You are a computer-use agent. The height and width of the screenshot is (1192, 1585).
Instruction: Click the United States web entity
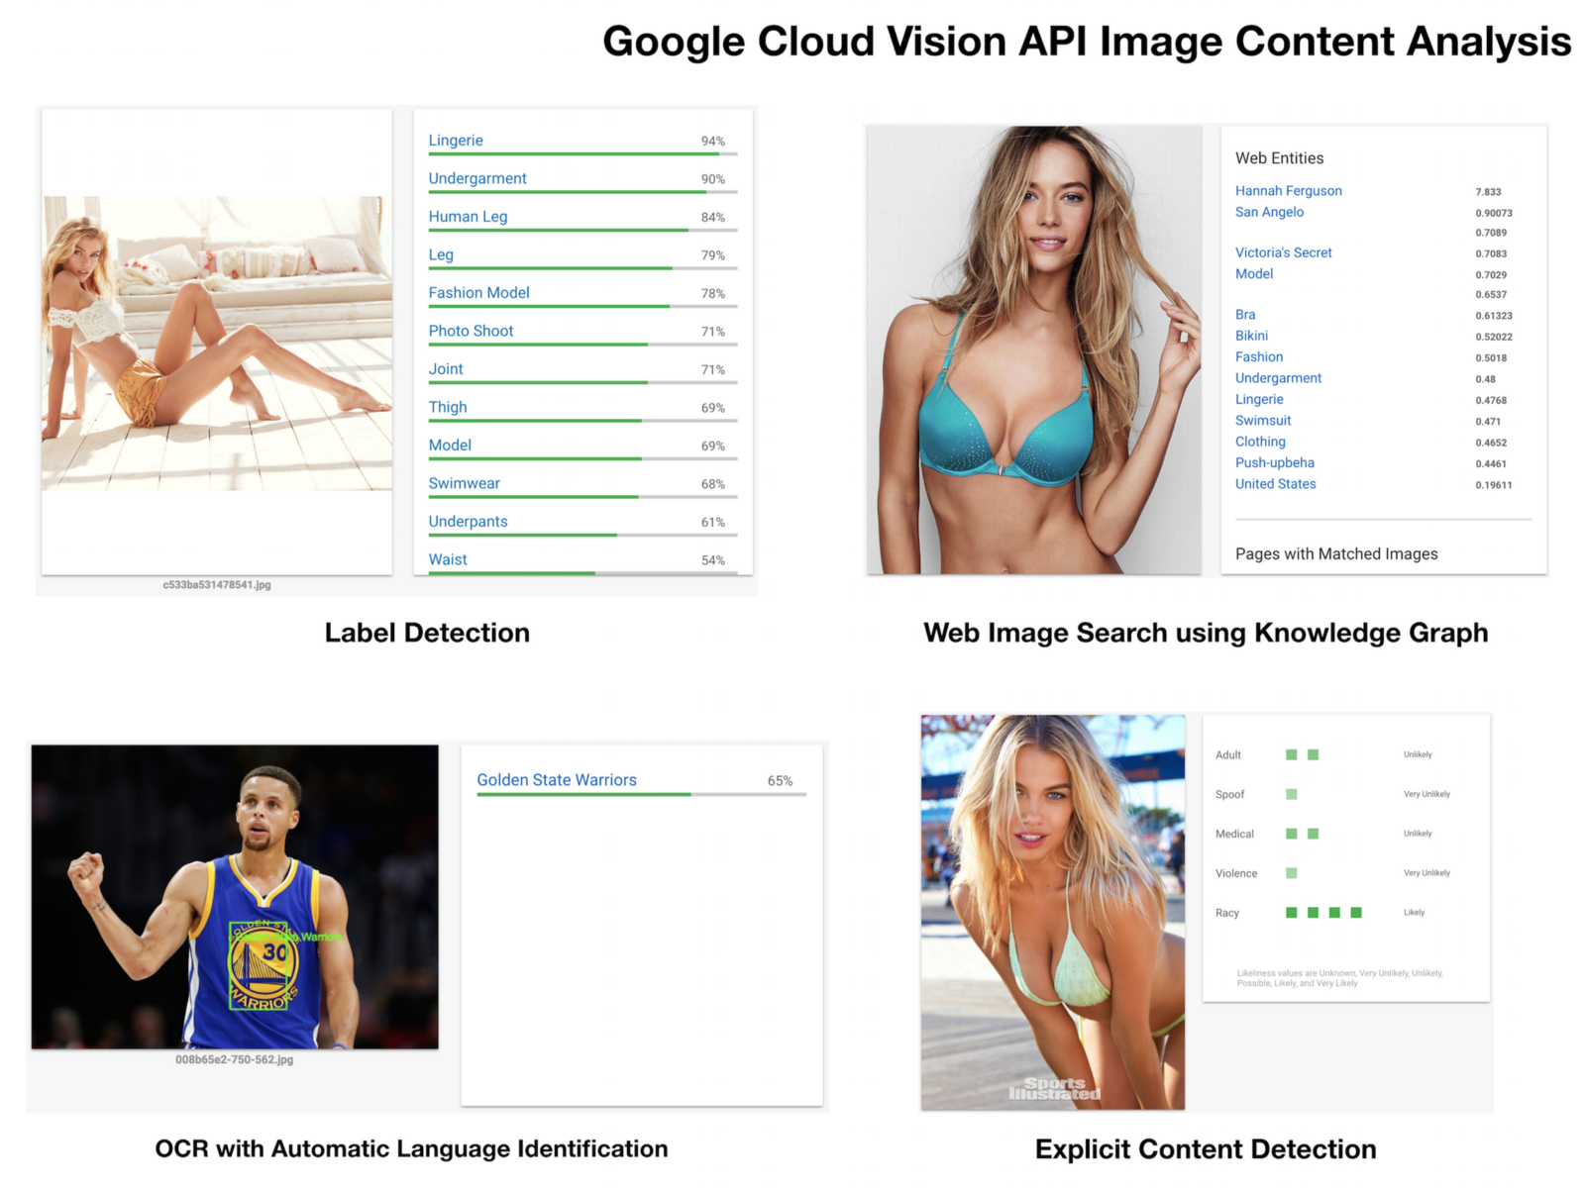click(1275, 484)
